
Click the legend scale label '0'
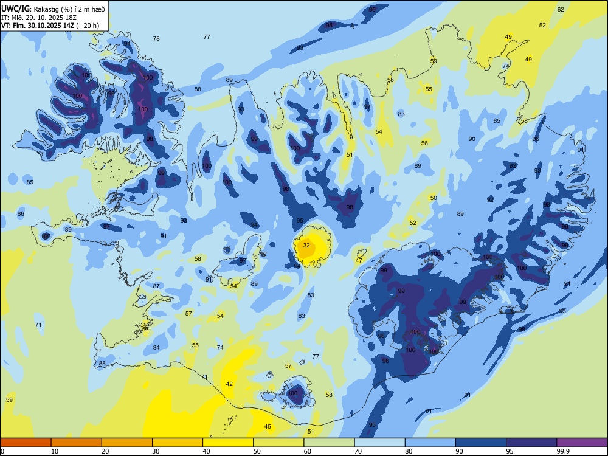point(2,451)
